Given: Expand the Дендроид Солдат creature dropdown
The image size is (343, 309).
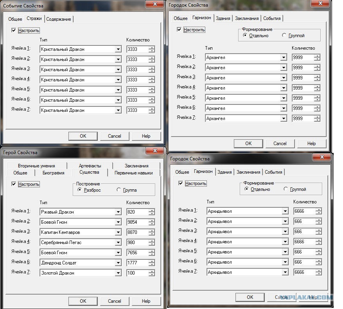Looking at the screenshot, I should pos(118,262).
